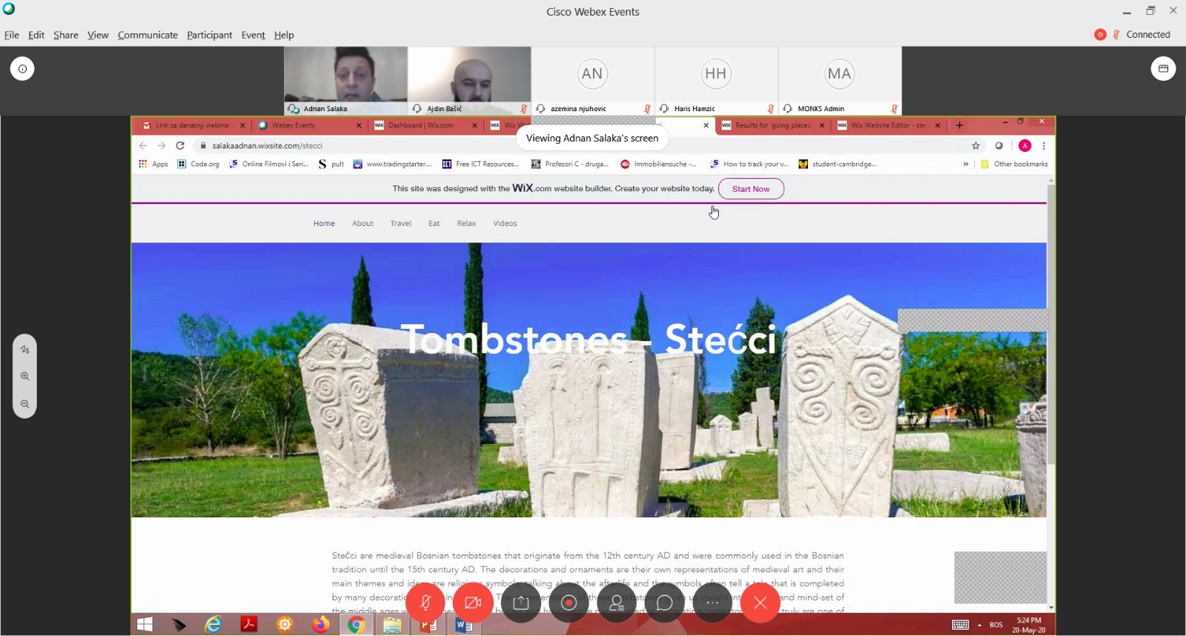Expand more options ellipsis in controls
The image size is (1186, 636).
pos(712,603)
